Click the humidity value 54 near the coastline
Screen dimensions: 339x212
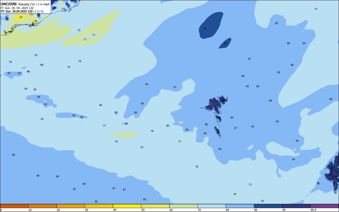(x=36, y=21)
